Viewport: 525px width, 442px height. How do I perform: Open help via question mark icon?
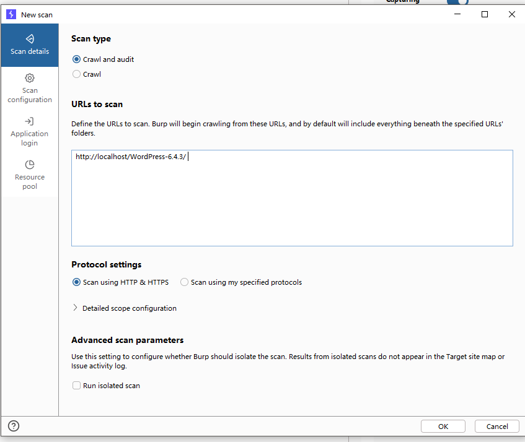[x=14, y=426]
